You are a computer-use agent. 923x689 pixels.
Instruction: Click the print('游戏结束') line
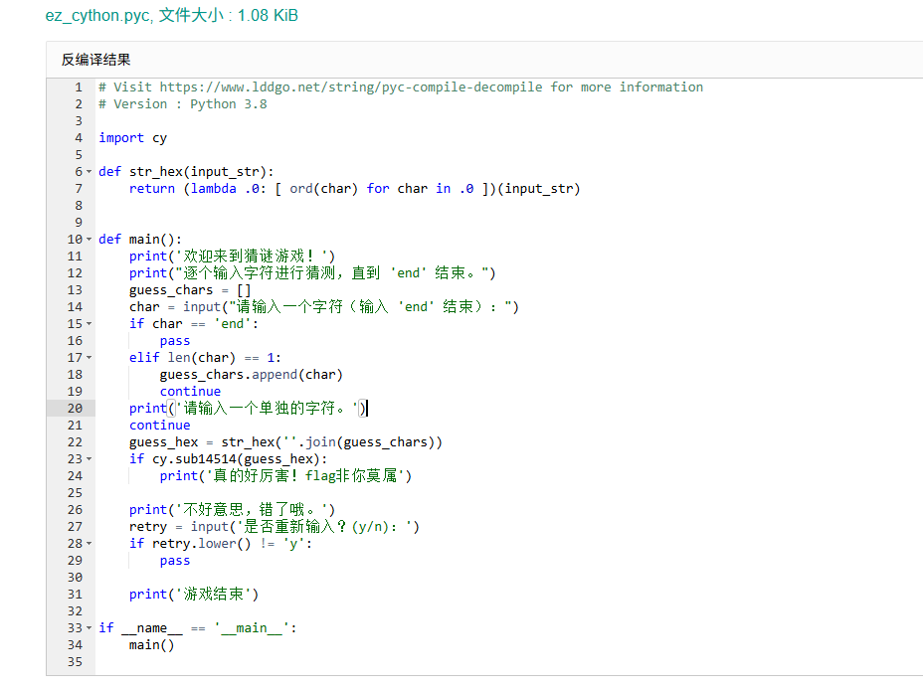coord(194,595)
